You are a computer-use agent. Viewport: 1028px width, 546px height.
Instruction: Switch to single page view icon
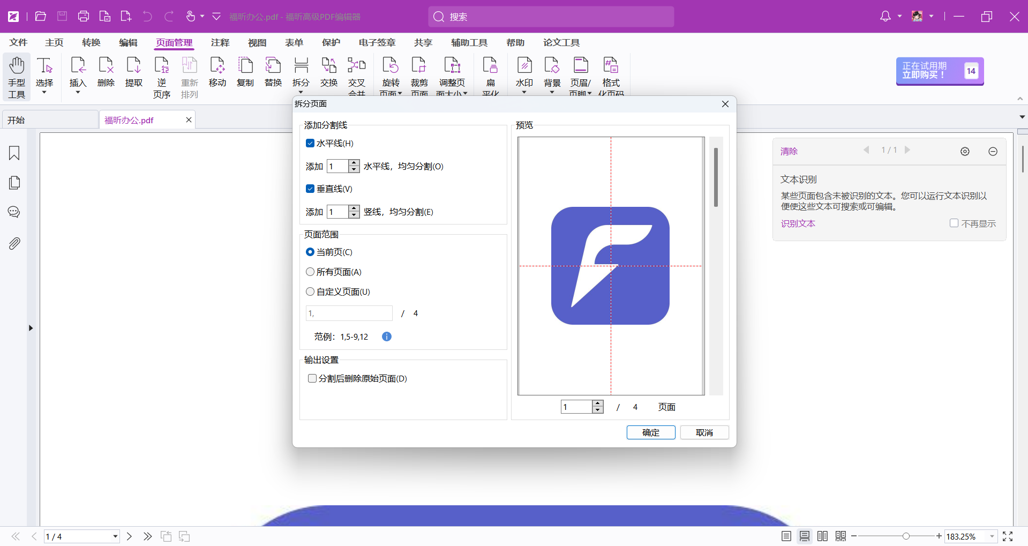pyautogui.click(x=786, y=536)
